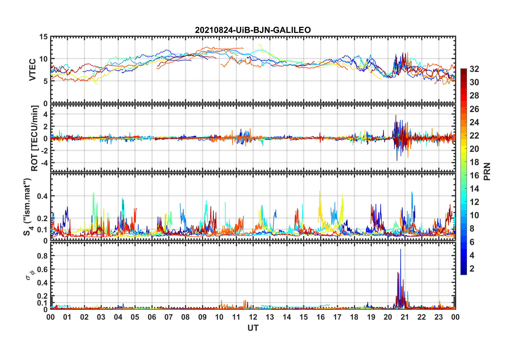Click VTEC y-axis tick 15
The width and height of the screenshot is (506, 343).
tap(44, 37)
